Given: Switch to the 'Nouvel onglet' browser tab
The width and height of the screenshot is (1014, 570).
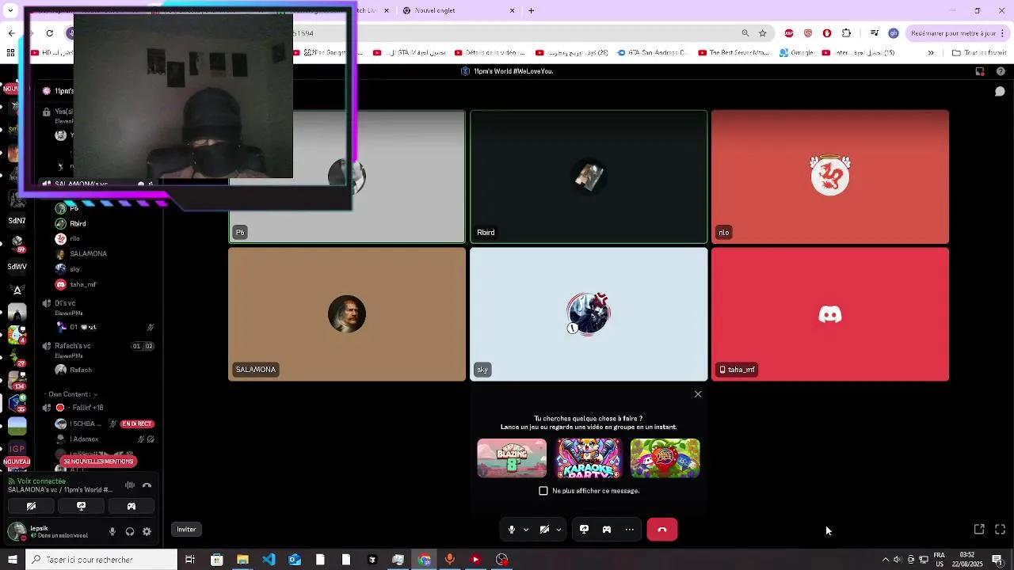Looking at the screenshot, I should (458, 10).
